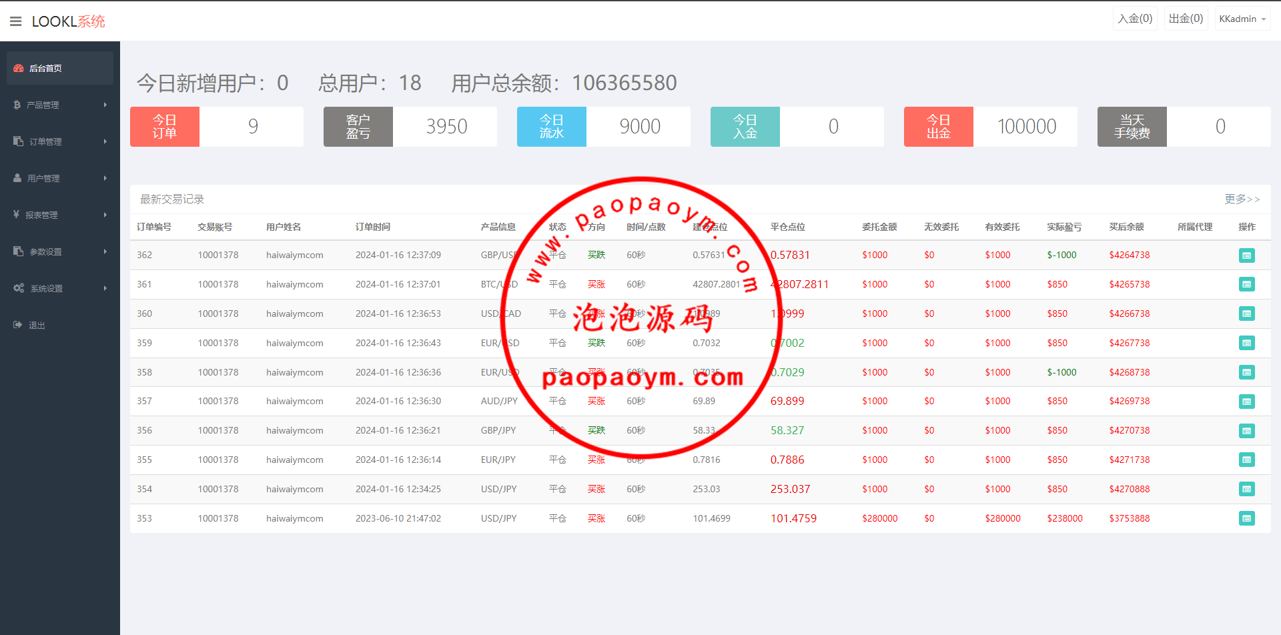Open details icon for order 353

click(x=1246, y=518)
